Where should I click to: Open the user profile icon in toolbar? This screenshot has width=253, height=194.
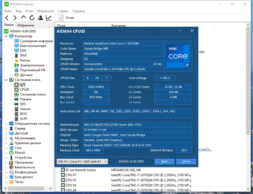pos(40,18)
